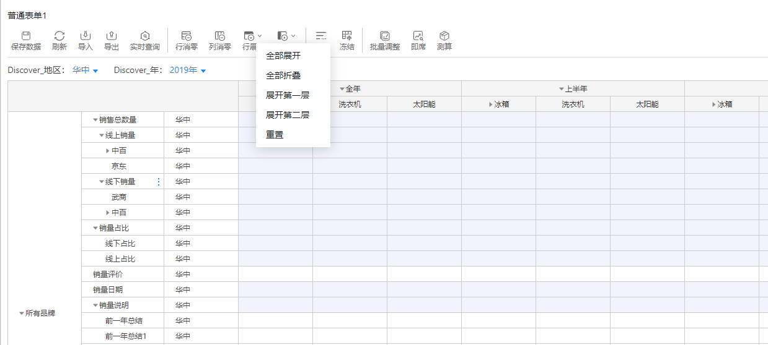Viewport: 768px width, 345px height.
Task: Open 实时查询 real-time query
Action: click(144, 36)
